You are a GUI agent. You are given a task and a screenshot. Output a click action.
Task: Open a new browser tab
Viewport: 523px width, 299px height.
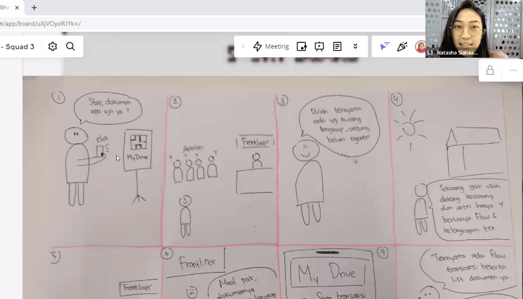tap(34, 8)
